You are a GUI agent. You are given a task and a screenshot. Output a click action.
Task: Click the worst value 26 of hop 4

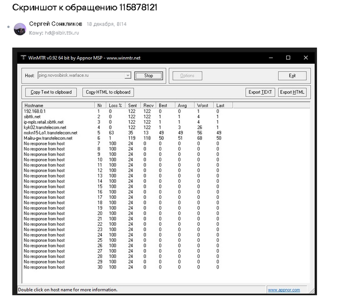[x=200, y=127]
